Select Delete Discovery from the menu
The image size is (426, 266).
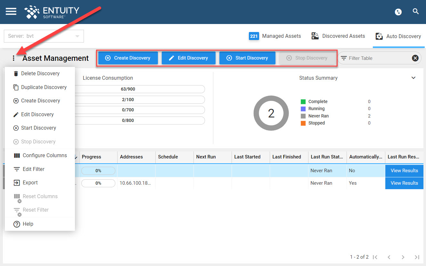click(40, 74)
